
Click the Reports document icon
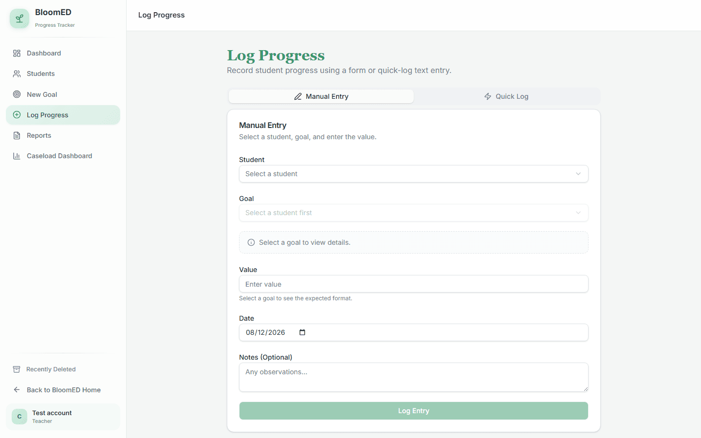coord(17,135)
